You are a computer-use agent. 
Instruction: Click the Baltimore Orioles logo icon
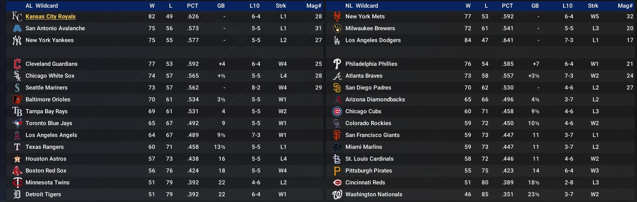(17, 99)
